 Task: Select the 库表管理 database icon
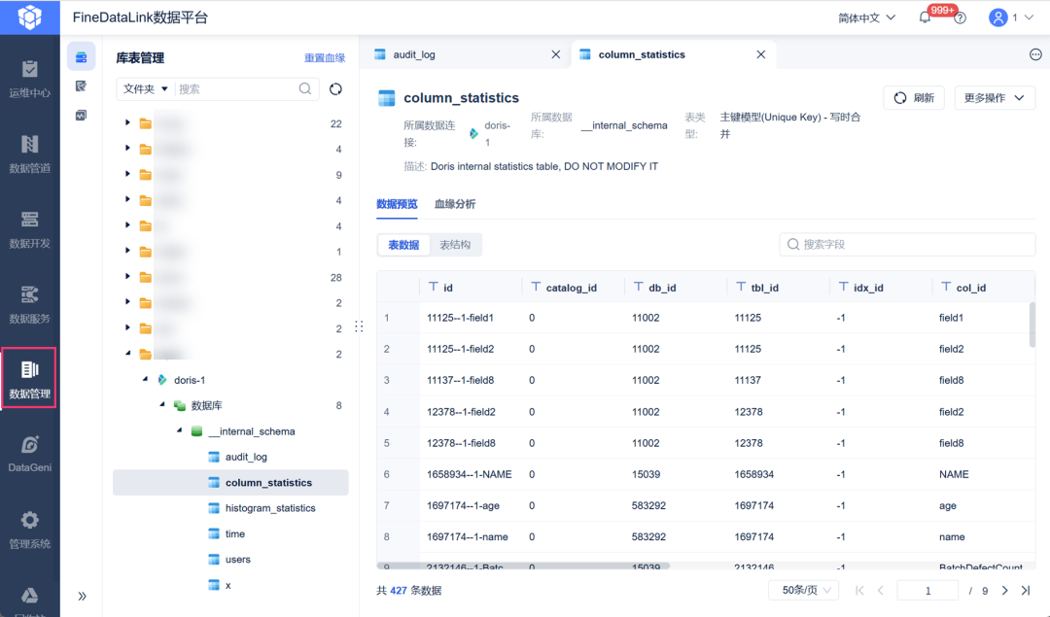(81, 57)
